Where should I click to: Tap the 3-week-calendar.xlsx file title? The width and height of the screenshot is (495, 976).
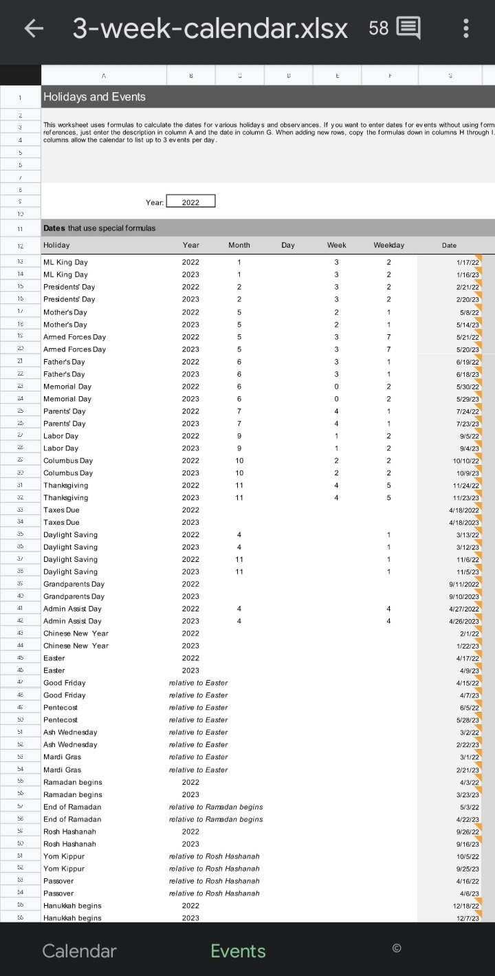[210, 28]
